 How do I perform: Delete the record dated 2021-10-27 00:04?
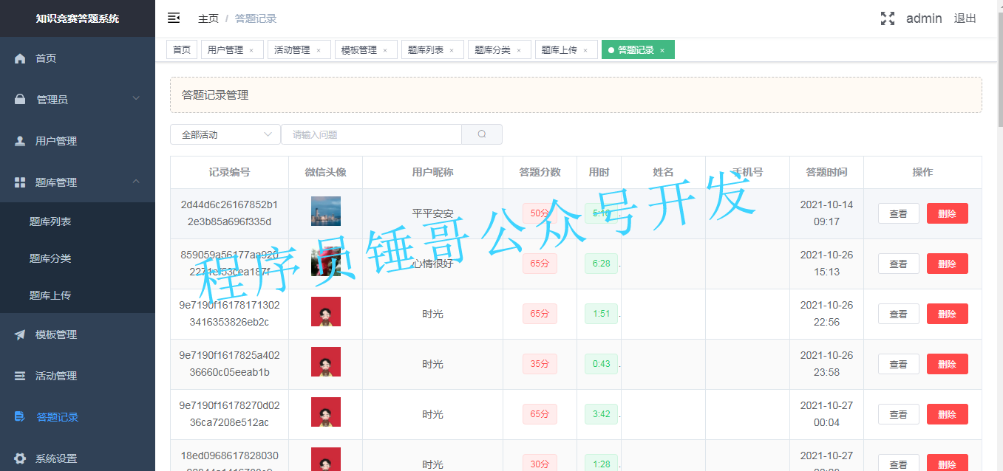[x=948, y=414]
